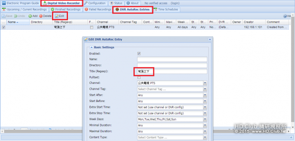
Task: Toggle the enabled checkbox in the grid row
Action: [3, 27]
